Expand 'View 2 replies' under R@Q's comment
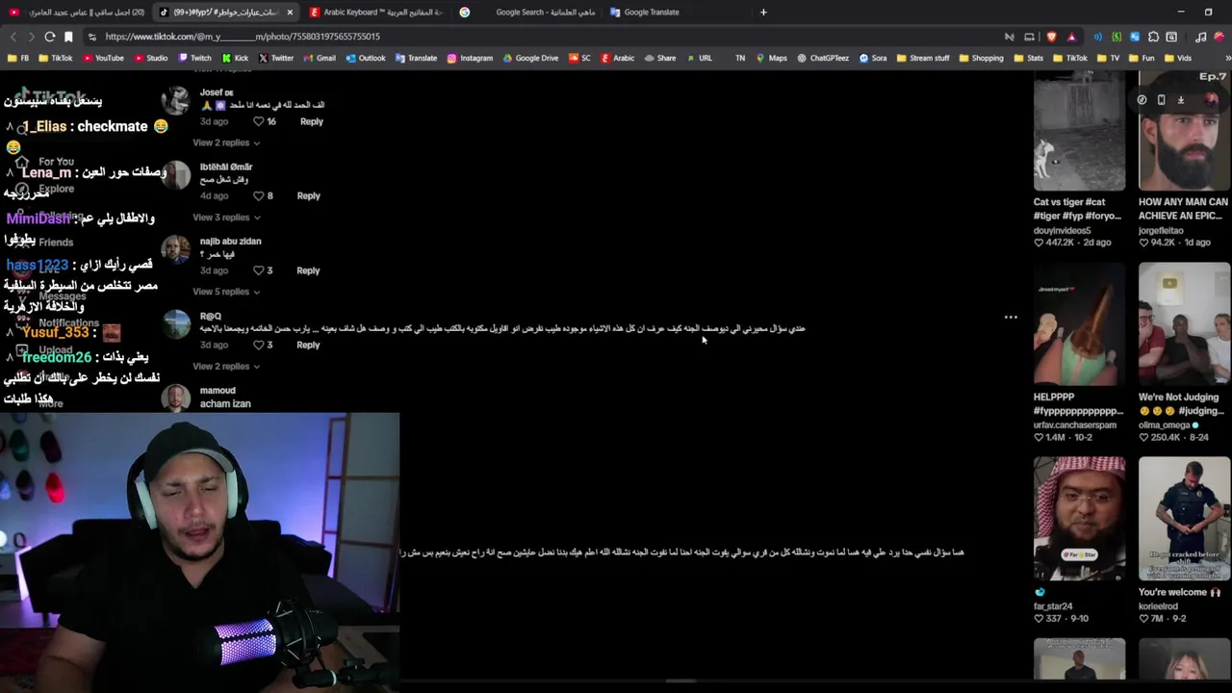1232x693 pixels. [226, 366]
